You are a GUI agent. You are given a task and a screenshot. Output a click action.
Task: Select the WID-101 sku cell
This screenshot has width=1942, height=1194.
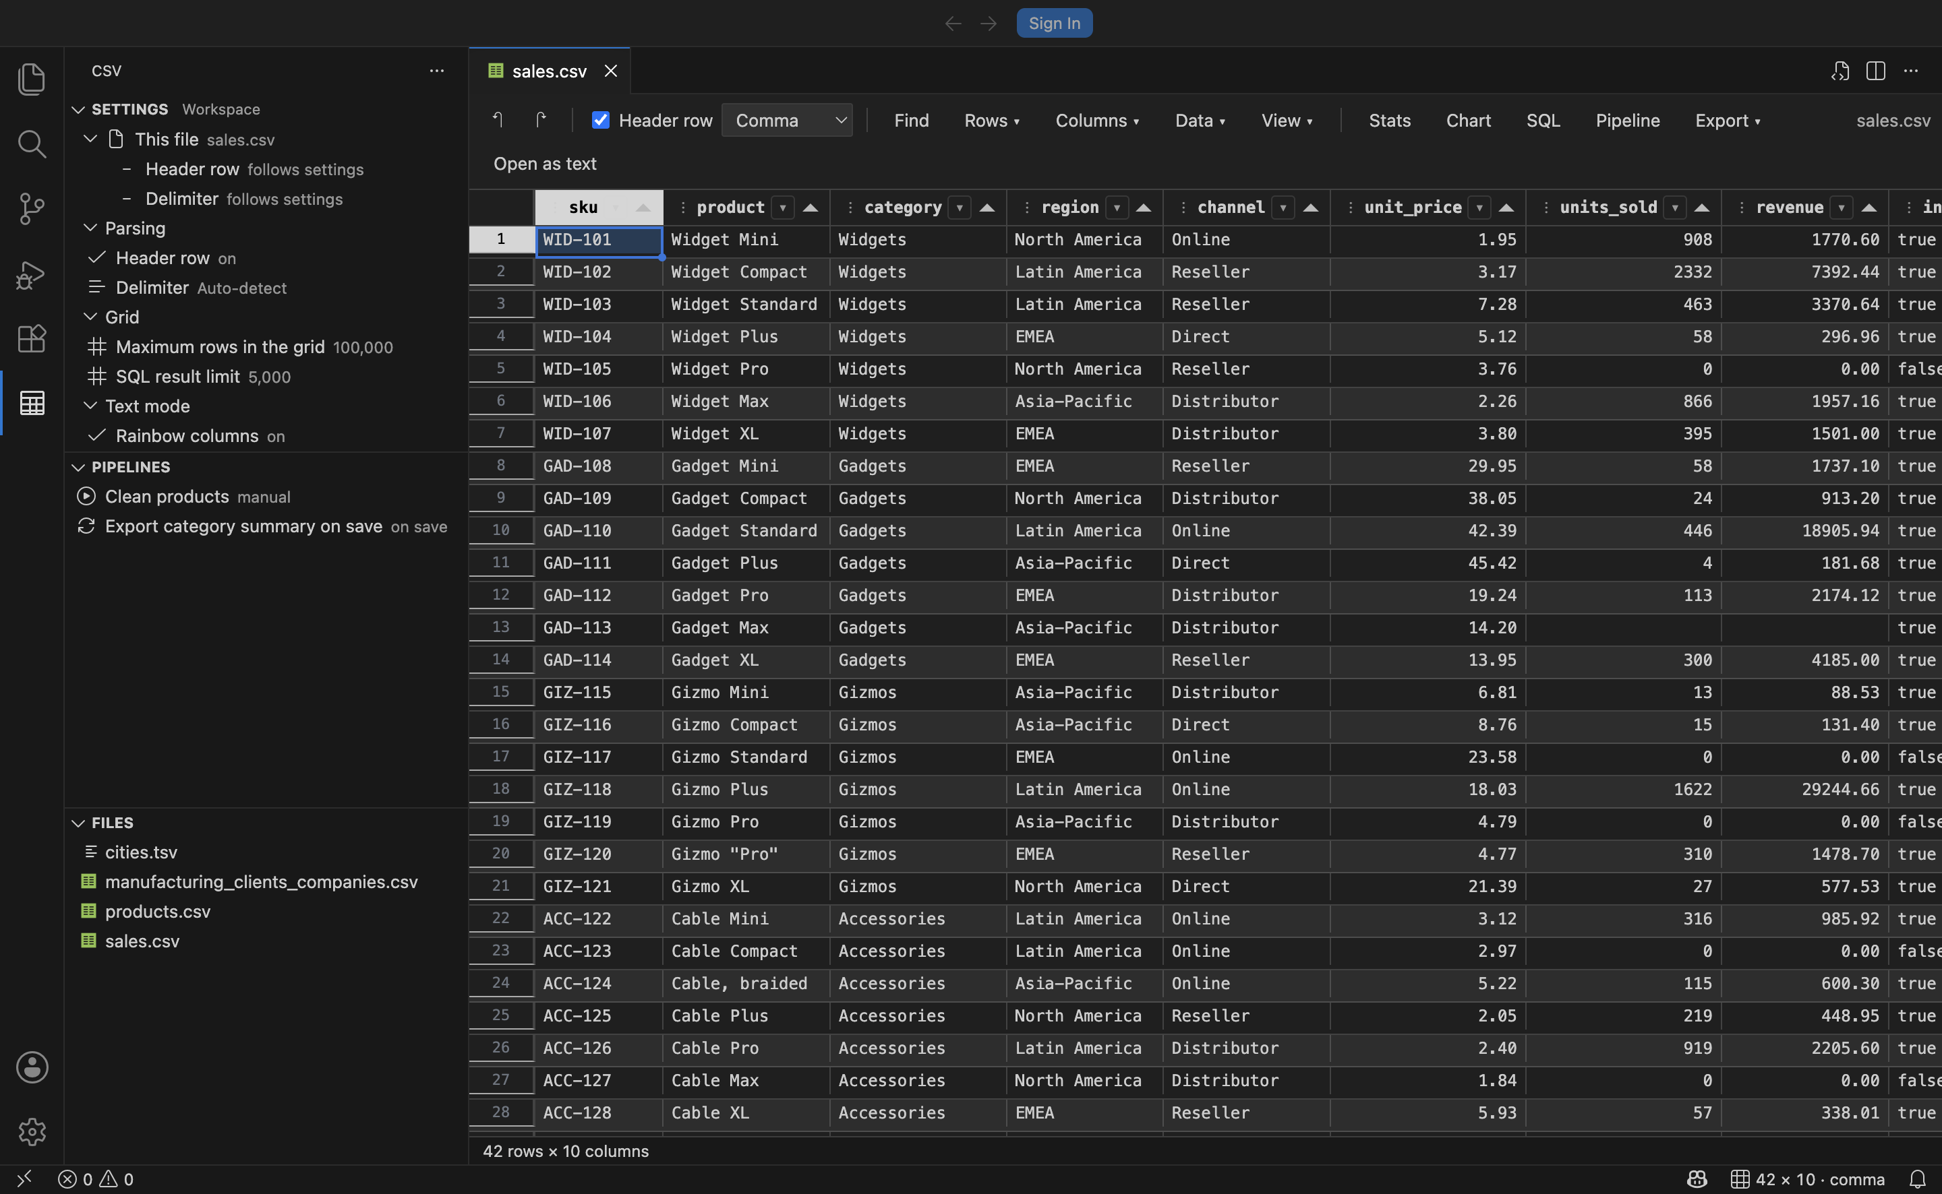pyautogui.click(x=599, y=241)
